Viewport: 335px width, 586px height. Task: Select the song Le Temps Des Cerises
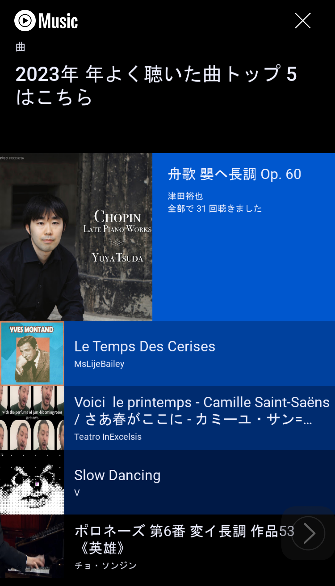click(x=144, y=346)
